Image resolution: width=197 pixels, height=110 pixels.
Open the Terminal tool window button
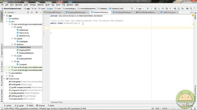pos(40,105)
